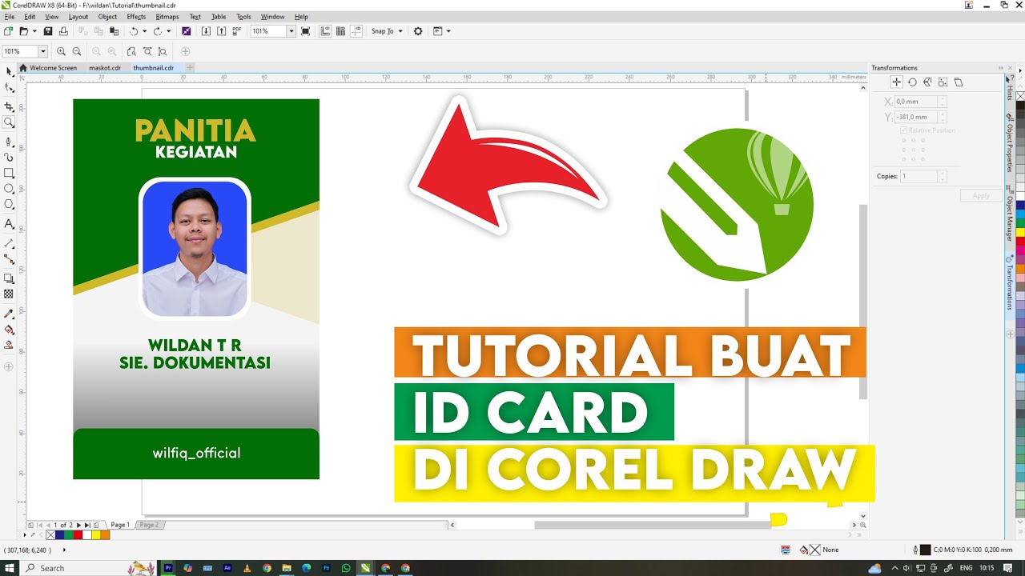Screen dimensions: 1025x576
Task: Click the Zoom In magnifier
Action: [61, 51]
